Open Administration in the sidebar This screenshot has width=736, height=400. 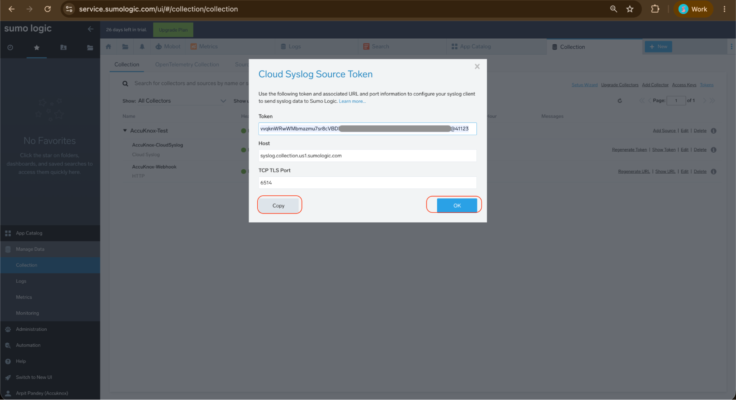tap(50, 329)
